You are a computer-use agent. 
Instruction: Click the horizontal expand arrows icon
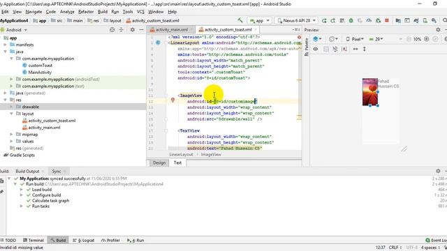(356, 49)
